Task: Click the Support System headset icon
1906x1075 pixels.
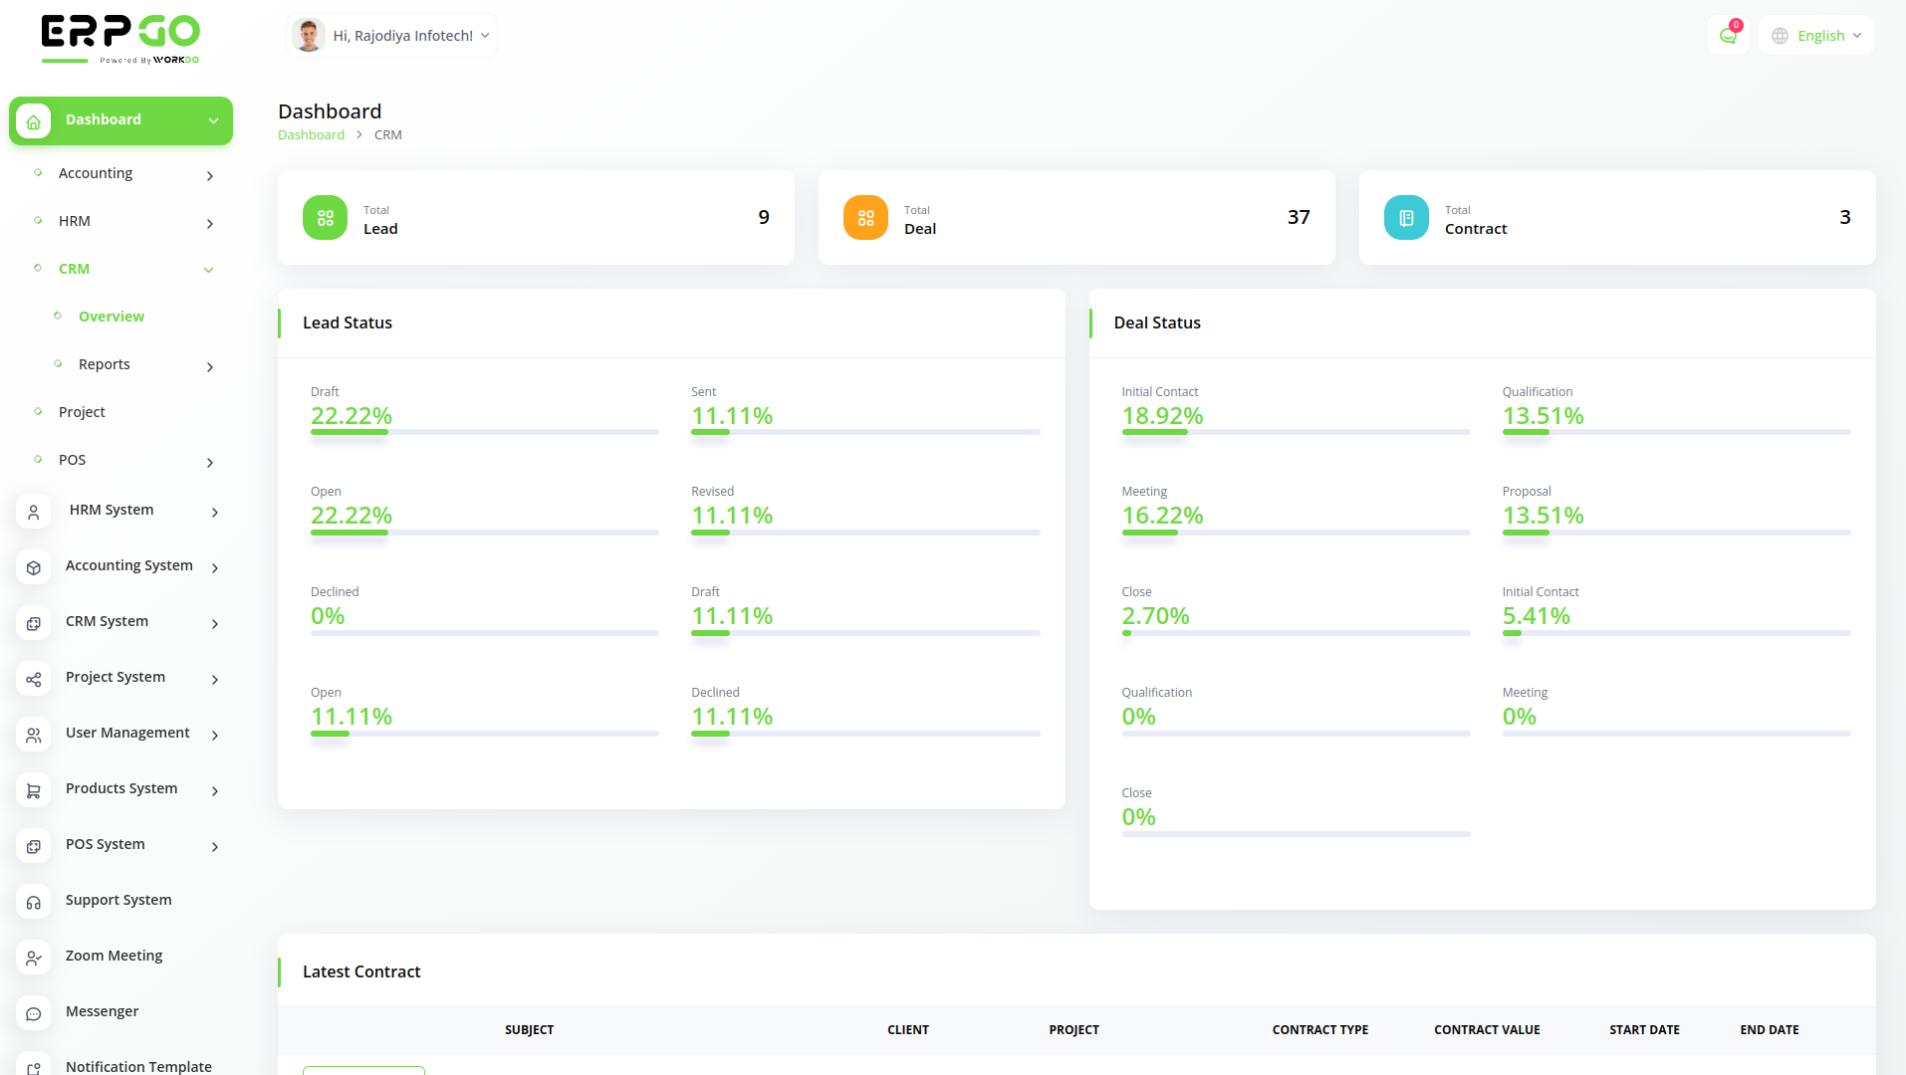Action: coord(34,902)
